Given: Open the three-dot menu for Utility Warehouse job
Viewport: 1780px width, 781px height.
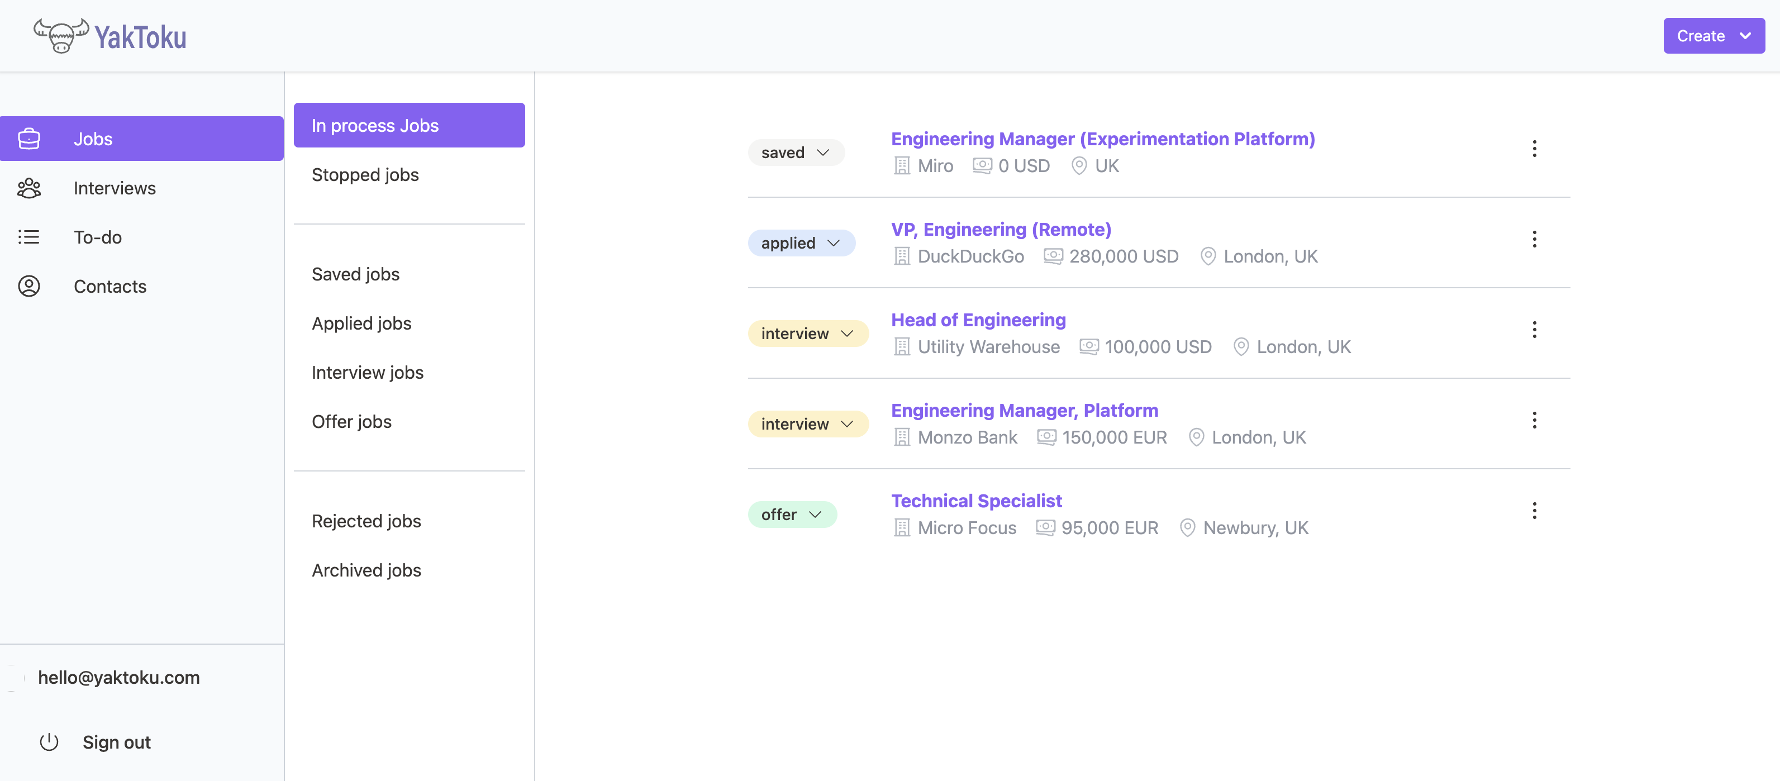Looking at the screenshot, I should pyautogui.click(x=1534, y=330).
